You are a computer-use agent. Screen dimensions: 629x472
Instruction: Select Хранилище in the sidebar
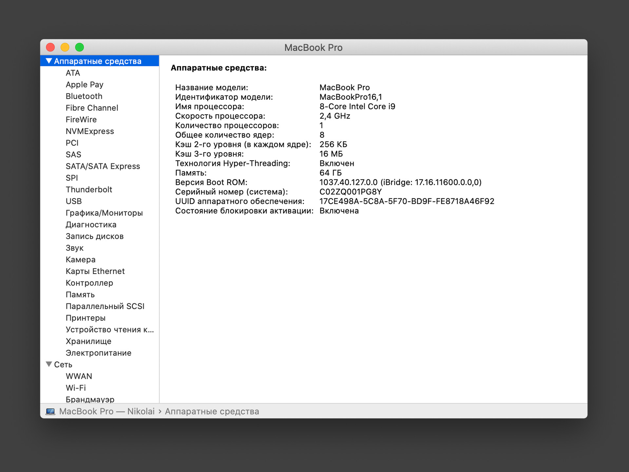[88, 341]
